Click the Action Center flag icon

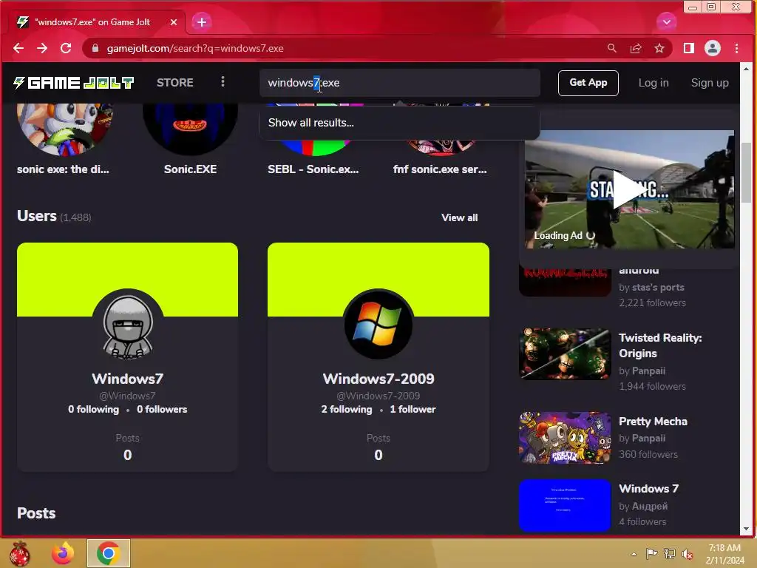[x=651, y=554]
